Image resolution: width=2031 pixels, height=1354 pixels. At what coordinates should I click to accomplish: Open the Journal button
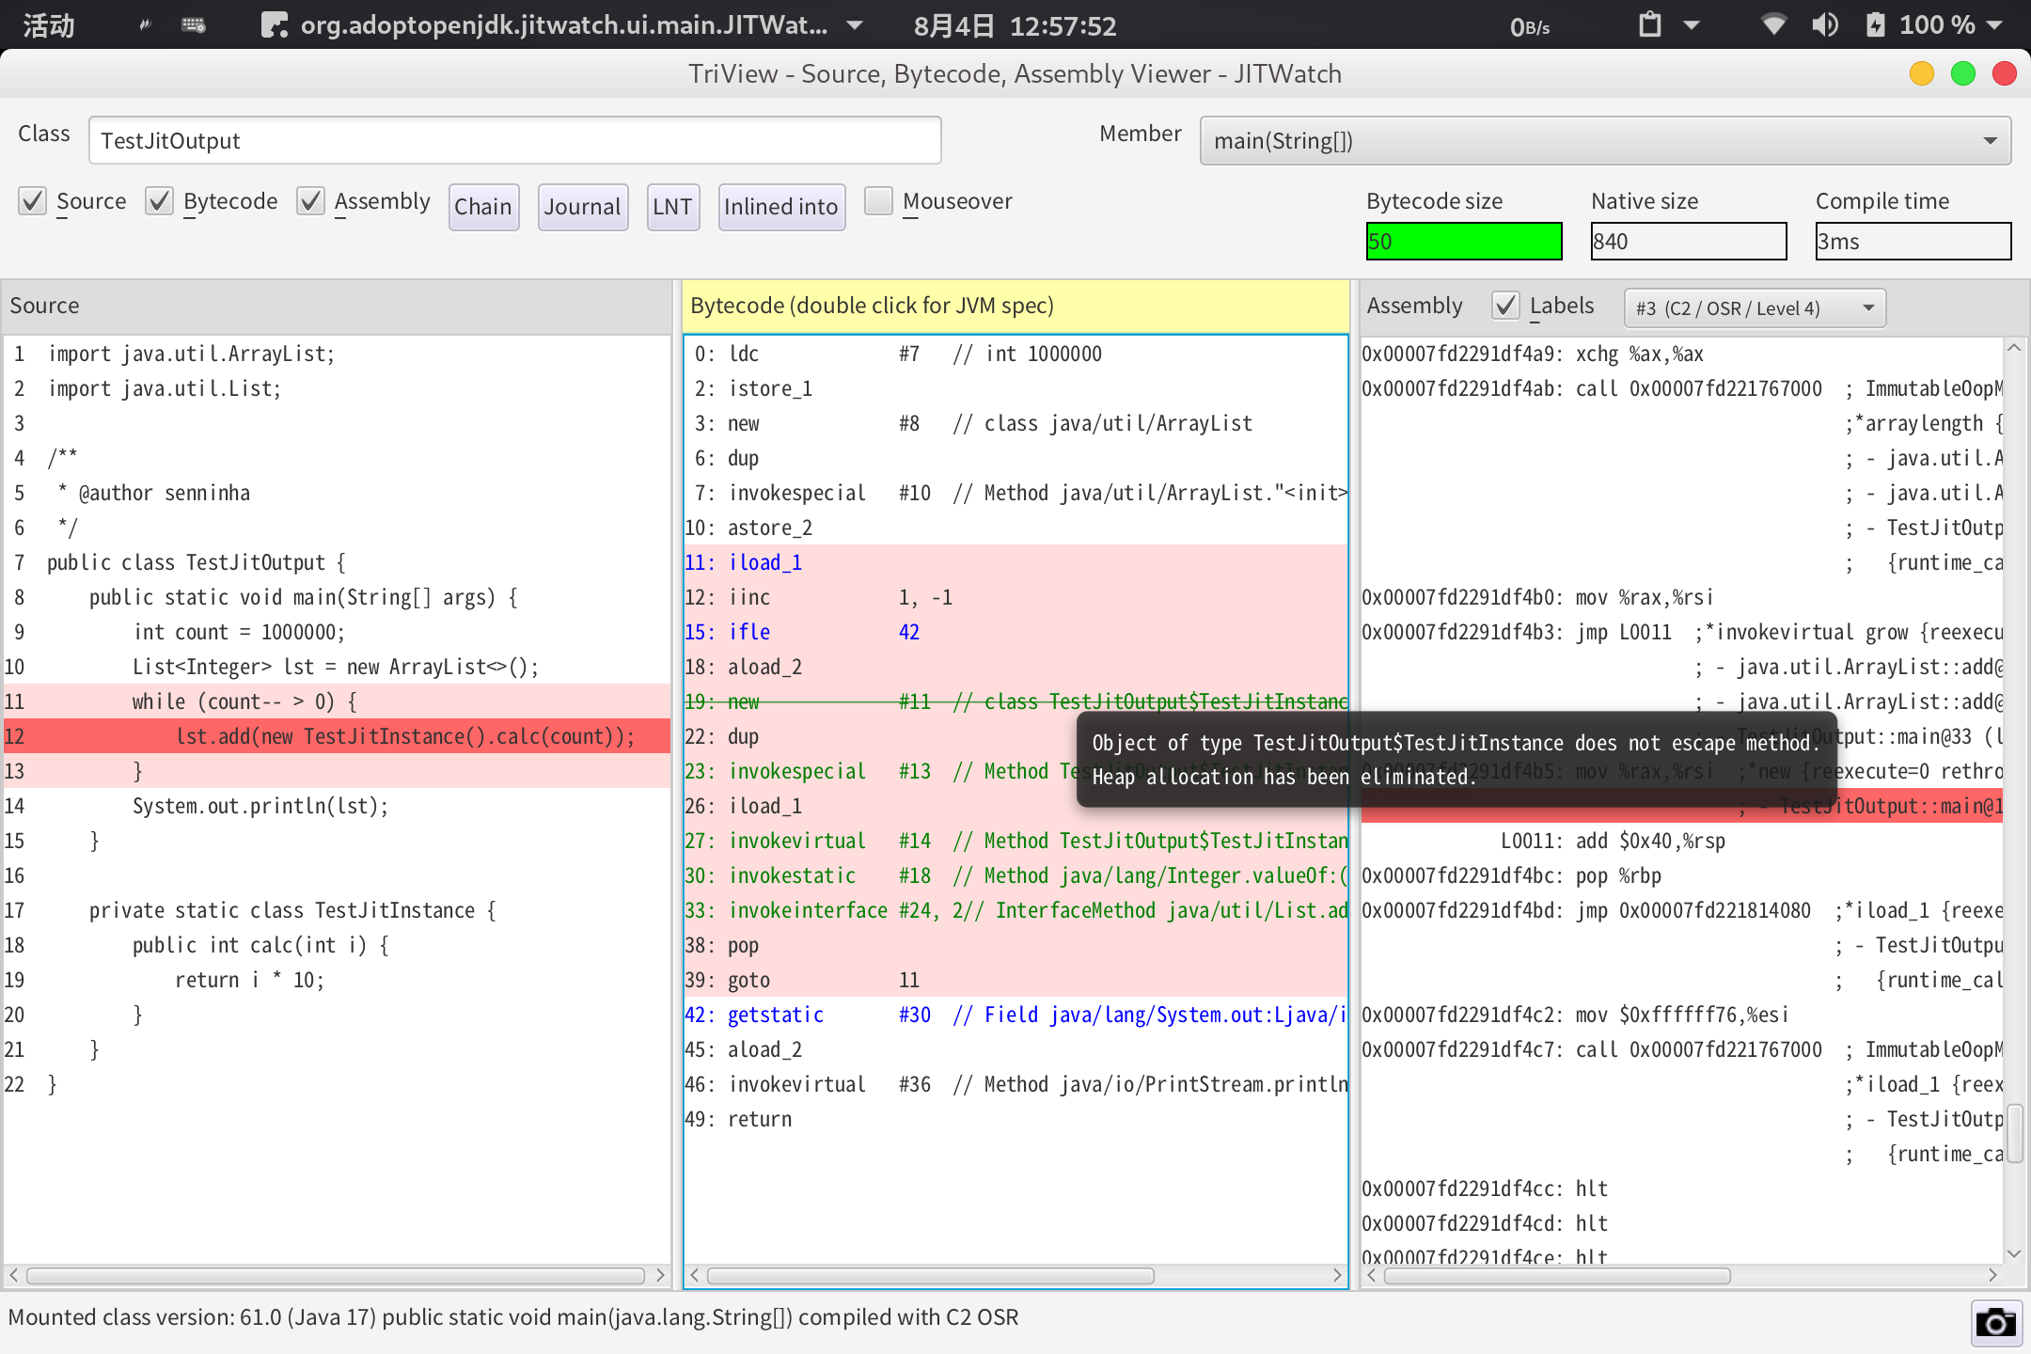(582, 206)
